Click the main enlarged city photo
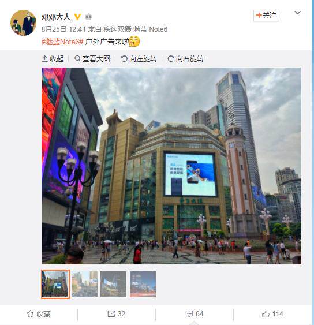Image resolution: width=314 pixels, height=325 pixels. click(x=171, y=166)
